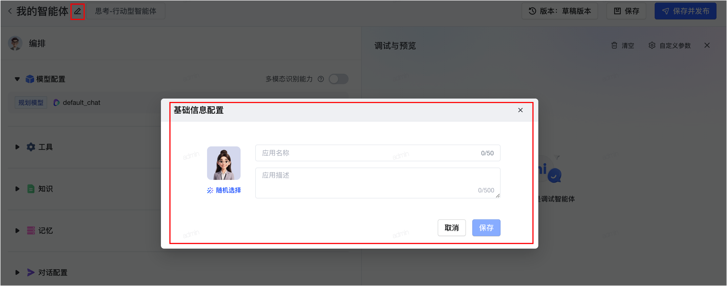Image resolution: width=727 pixels, height=286 pixels.
Task: Click the avatar image in the dialog
Action: coord(224,163)
